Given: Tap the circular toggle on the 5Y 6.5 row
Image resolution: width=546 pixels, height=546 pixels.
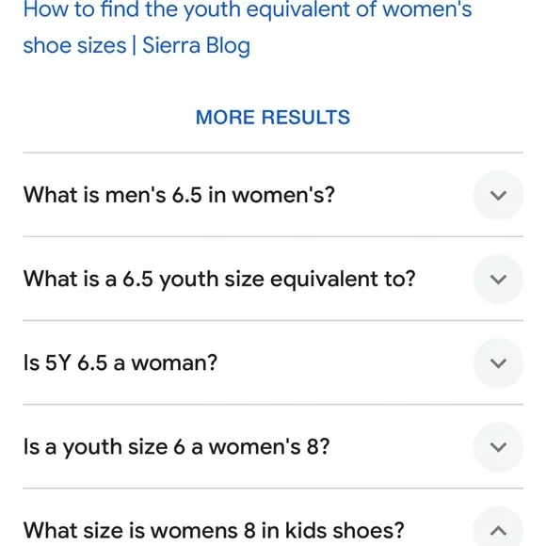Looking at the screenshot, I should coord(498,362).
